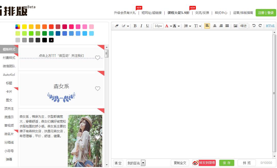Open 预览 to preview the article
The image size is (277, 168).
pyautogui.click(x=246, y=163)
